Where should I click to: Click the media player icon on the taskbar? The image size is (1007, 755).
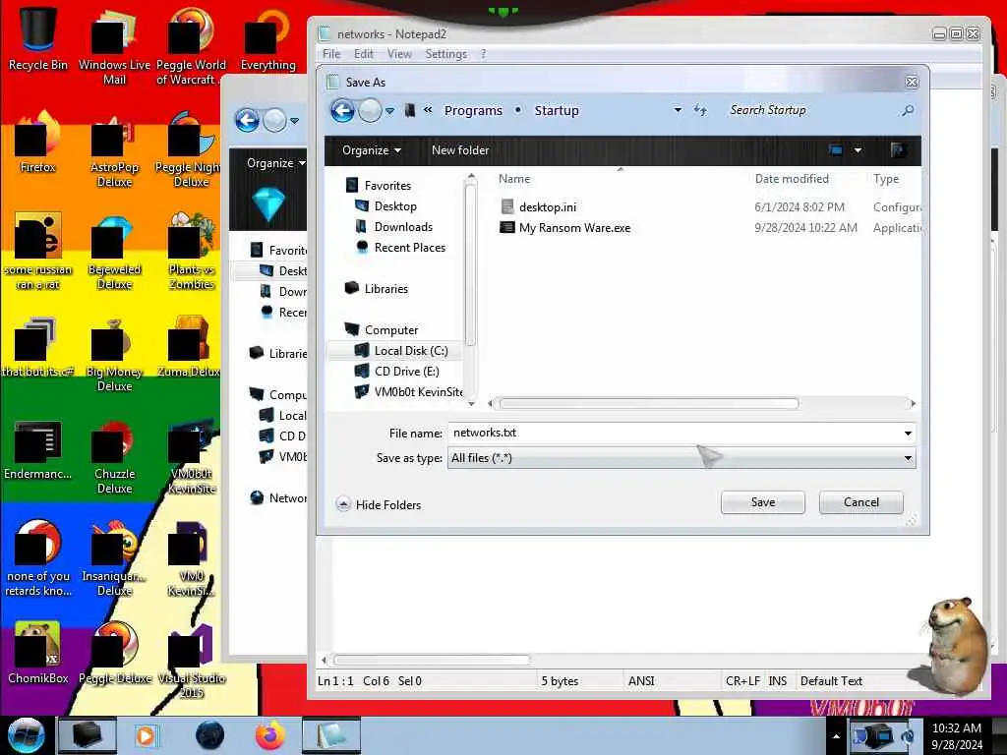click(146, 735)
